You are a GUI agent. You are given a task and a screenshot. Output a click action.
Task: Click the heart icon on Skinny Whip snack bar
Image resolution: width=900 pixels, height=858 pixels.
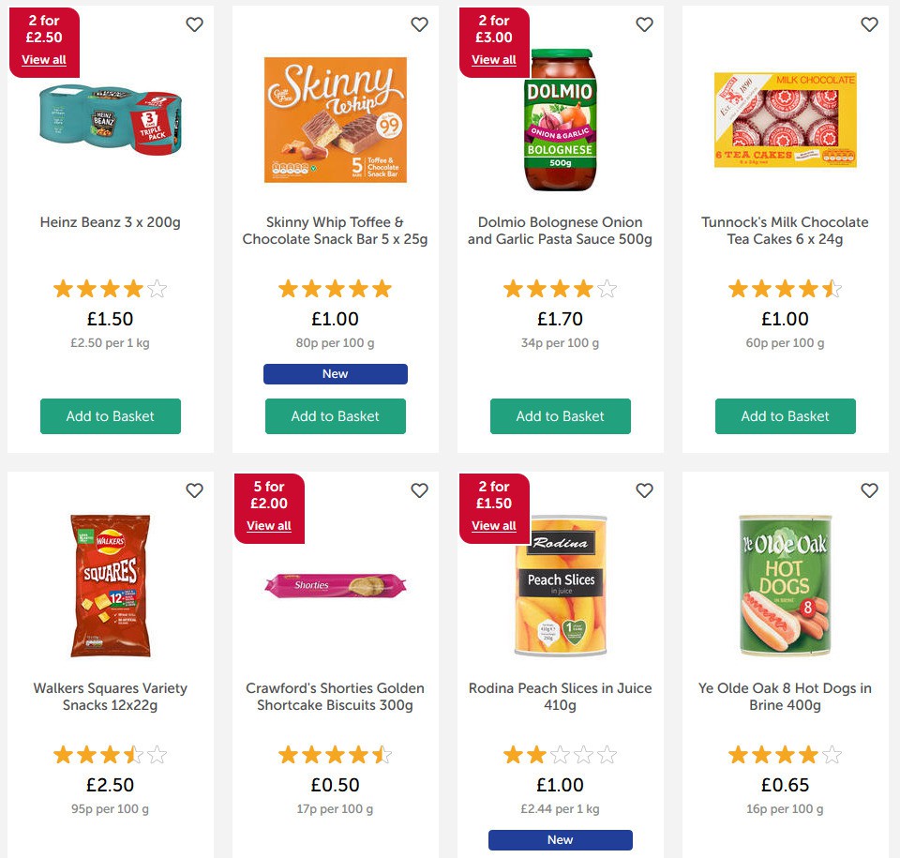point(419,24)
